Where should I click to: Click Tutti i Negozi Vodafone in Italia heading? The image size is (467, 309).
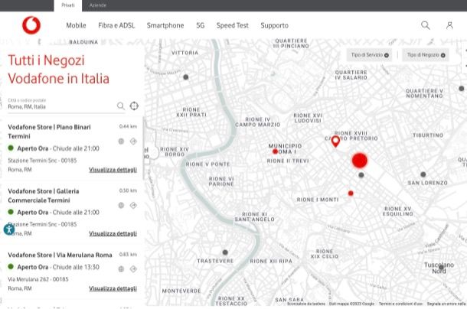(x=58, y=70)
